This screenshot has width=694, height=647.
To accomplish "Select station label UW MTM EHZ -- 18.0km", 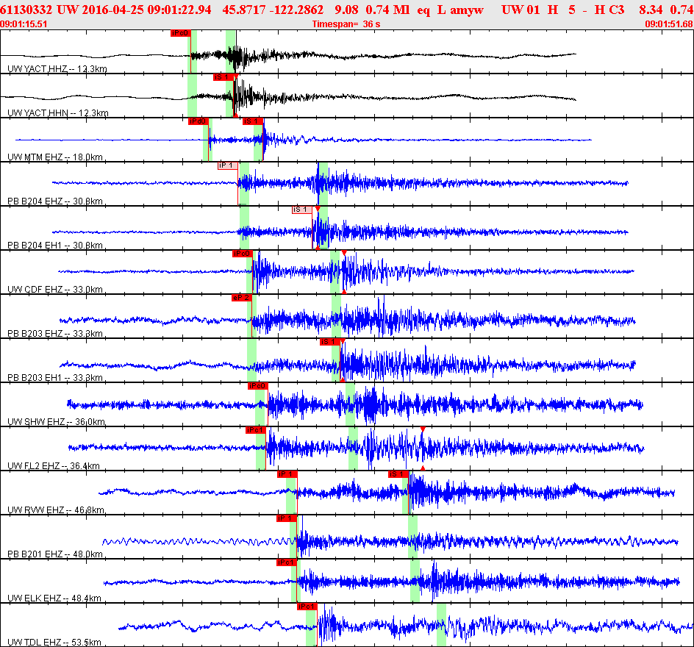I will click(x=55, y=157).
